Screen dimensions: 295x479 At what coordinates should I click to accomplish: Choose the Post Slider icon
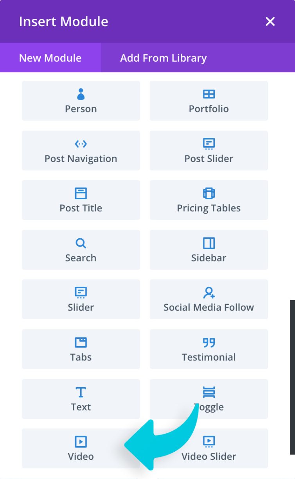209,144
